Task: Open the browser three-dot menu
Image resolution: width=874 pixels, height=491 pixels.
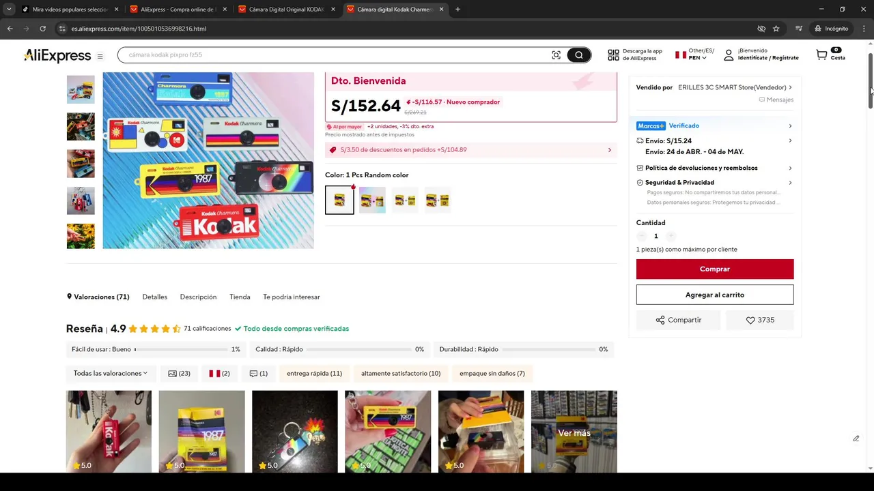Action: click(864, 29)
